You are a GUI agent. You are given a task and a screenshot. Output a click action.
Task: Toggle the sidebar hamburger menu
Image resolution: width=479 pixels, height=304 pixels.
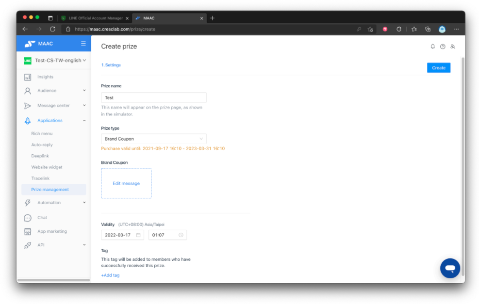(83, 44)
